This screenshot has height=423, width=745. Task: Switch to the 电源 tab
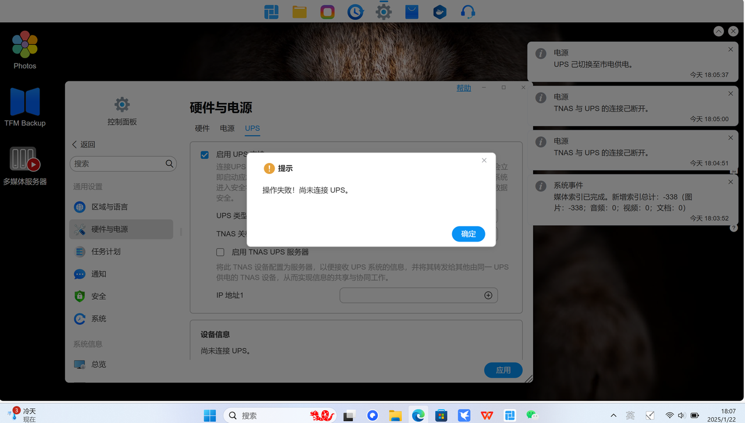pos(227,128)
